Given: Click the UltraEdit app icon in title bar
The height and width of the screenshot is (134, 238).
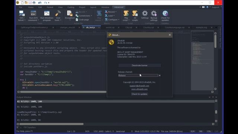Looking at the screenshot, I should 18,3.
